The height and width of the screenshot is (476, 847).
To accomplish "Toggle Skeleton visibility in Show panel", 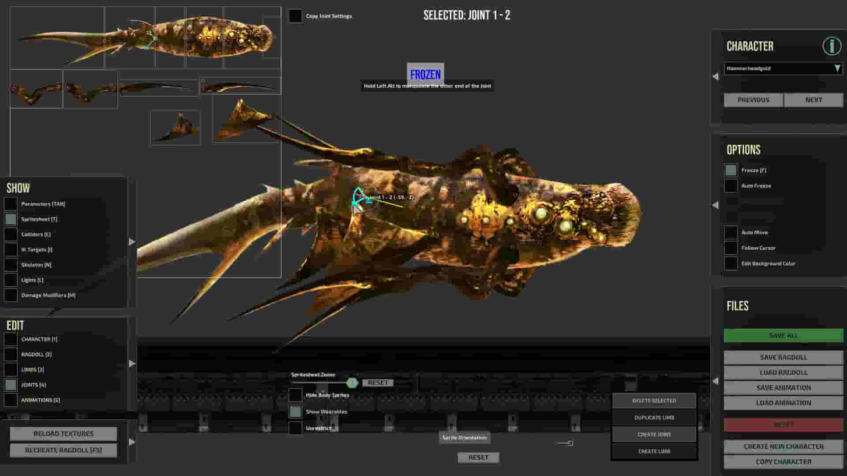I will [x=11, y=264].
